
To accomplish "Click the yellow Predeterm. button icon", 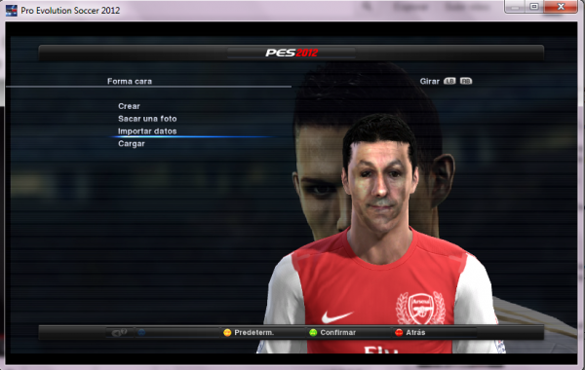I will (227, 332).
